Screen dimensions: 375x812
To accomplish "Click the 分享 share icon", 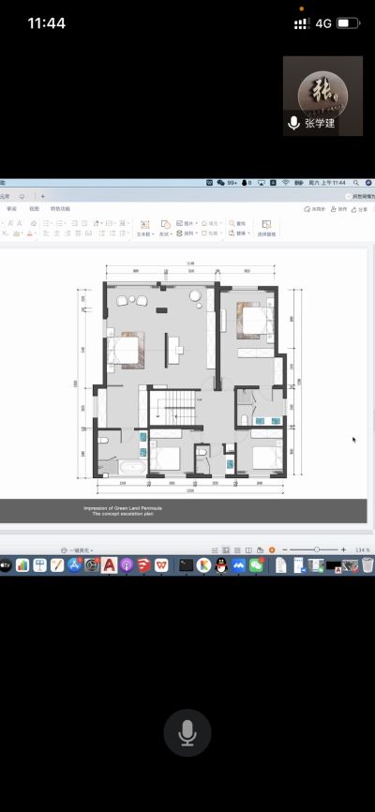I will coord(359,209).
